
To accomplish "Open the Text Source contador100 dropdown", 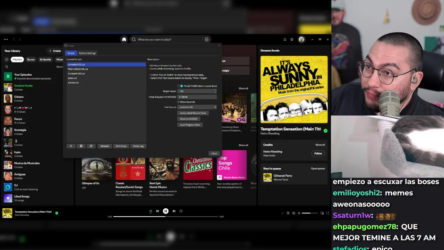I will point(197,107).
